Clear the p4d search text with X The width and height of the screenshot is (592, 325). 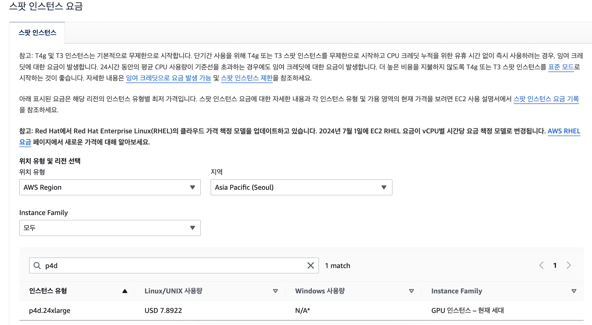coord(310,265)
